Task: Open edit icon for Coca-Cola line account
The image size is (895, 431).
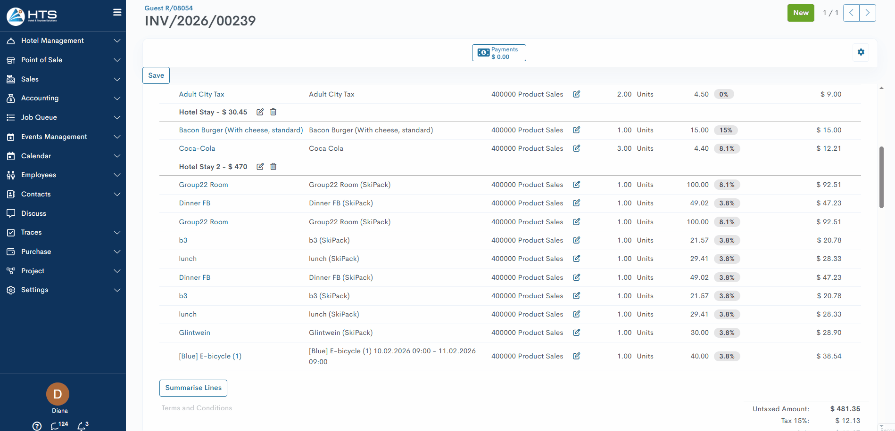Action: 576,148
